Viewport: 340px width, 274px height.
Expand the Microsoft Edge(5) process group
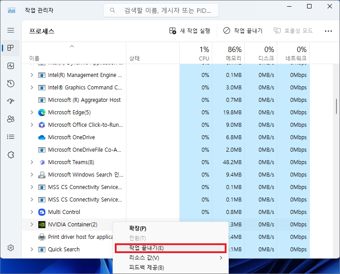coord(32,112)
